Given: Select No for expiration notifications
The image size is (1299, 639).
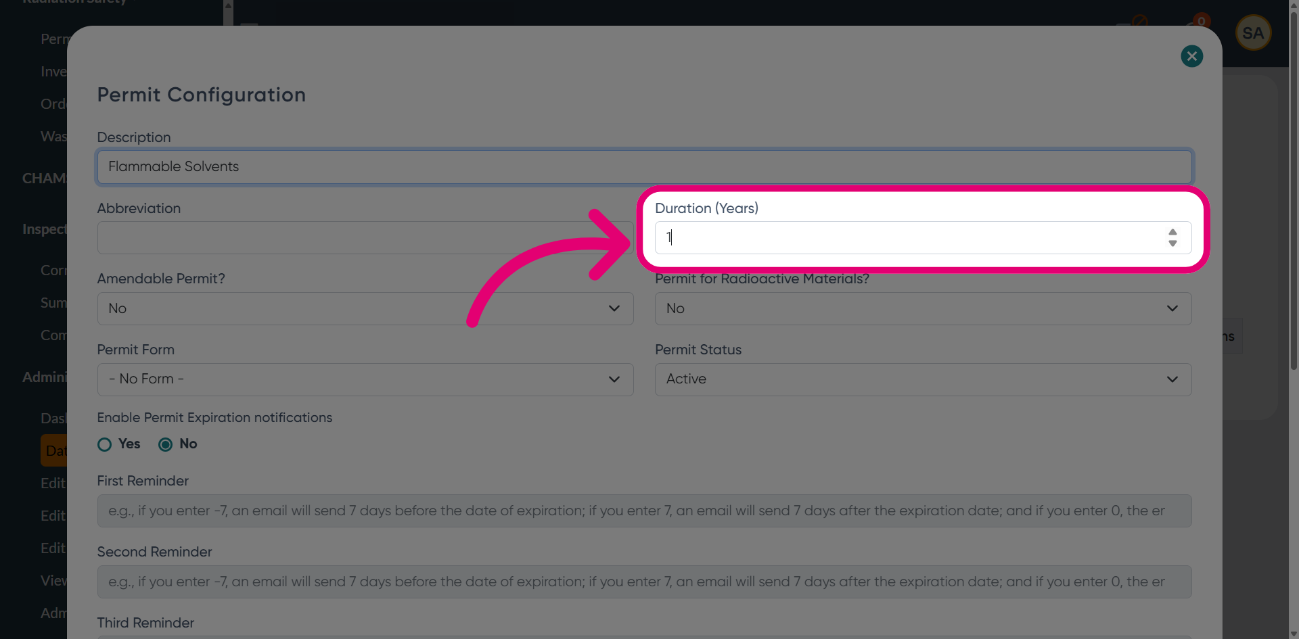Looking at the screenshot, I should [165, 444].
